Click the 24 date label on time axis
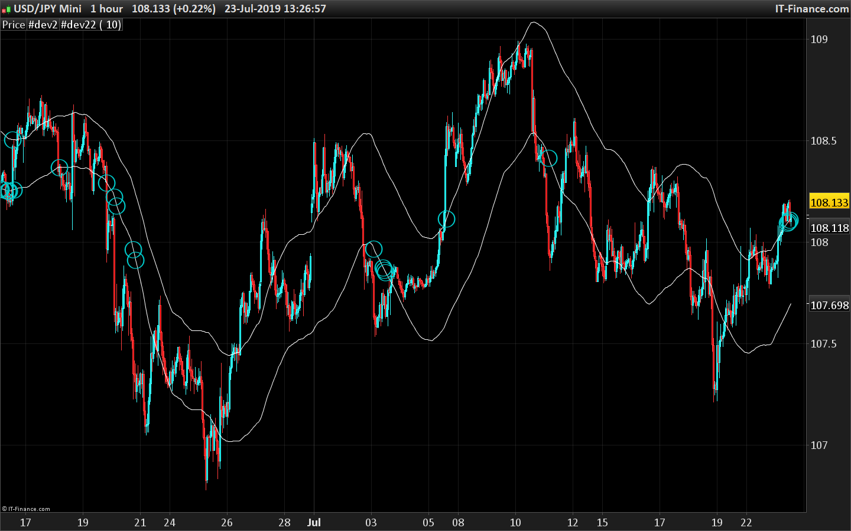Viewport: 851px width, 531px height. pyautogui.click(x=170, y=522)
